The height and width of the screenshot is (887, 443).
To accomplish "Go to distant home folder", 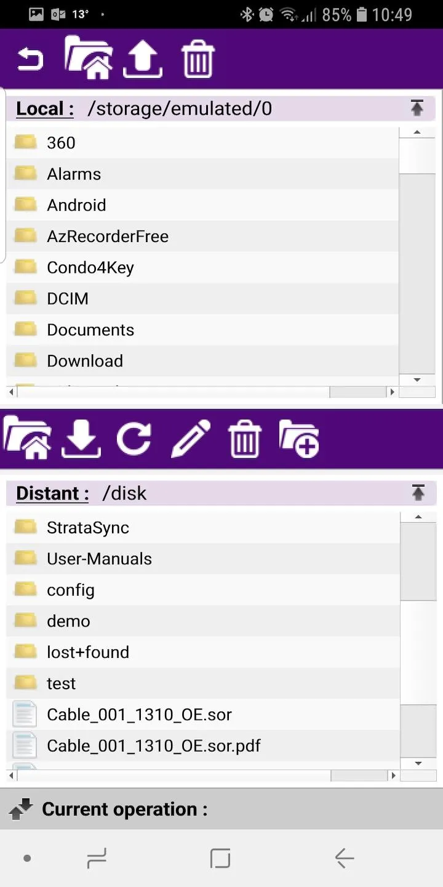I will [x=27, y=438].
